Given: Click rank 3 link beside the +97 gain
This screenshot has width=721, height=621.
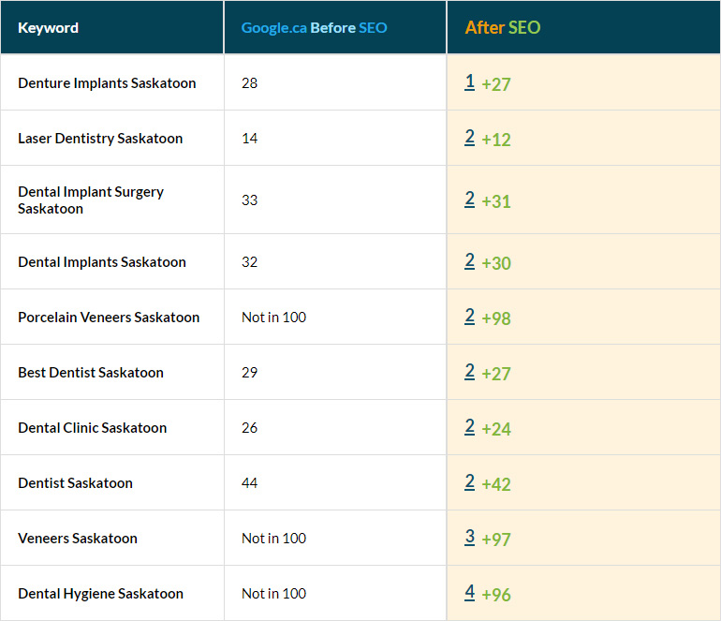Looking at the screenshot, I should coord(469,538).
